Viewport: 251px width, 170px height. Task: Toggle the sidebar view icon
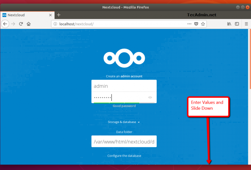click(237, 24)
